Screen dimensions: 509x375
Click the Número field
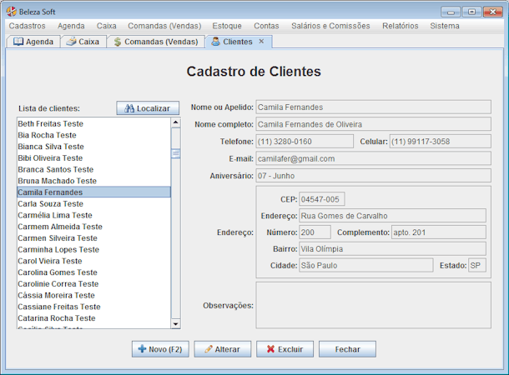tap(315, 232)
